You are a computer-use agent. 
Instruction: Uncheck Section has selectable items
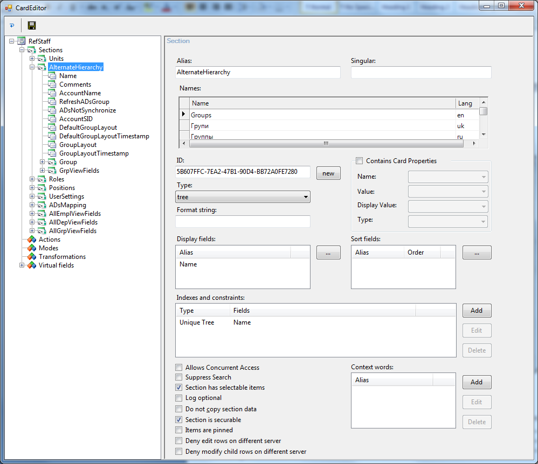pyautogui.click(x=179, y=388)
